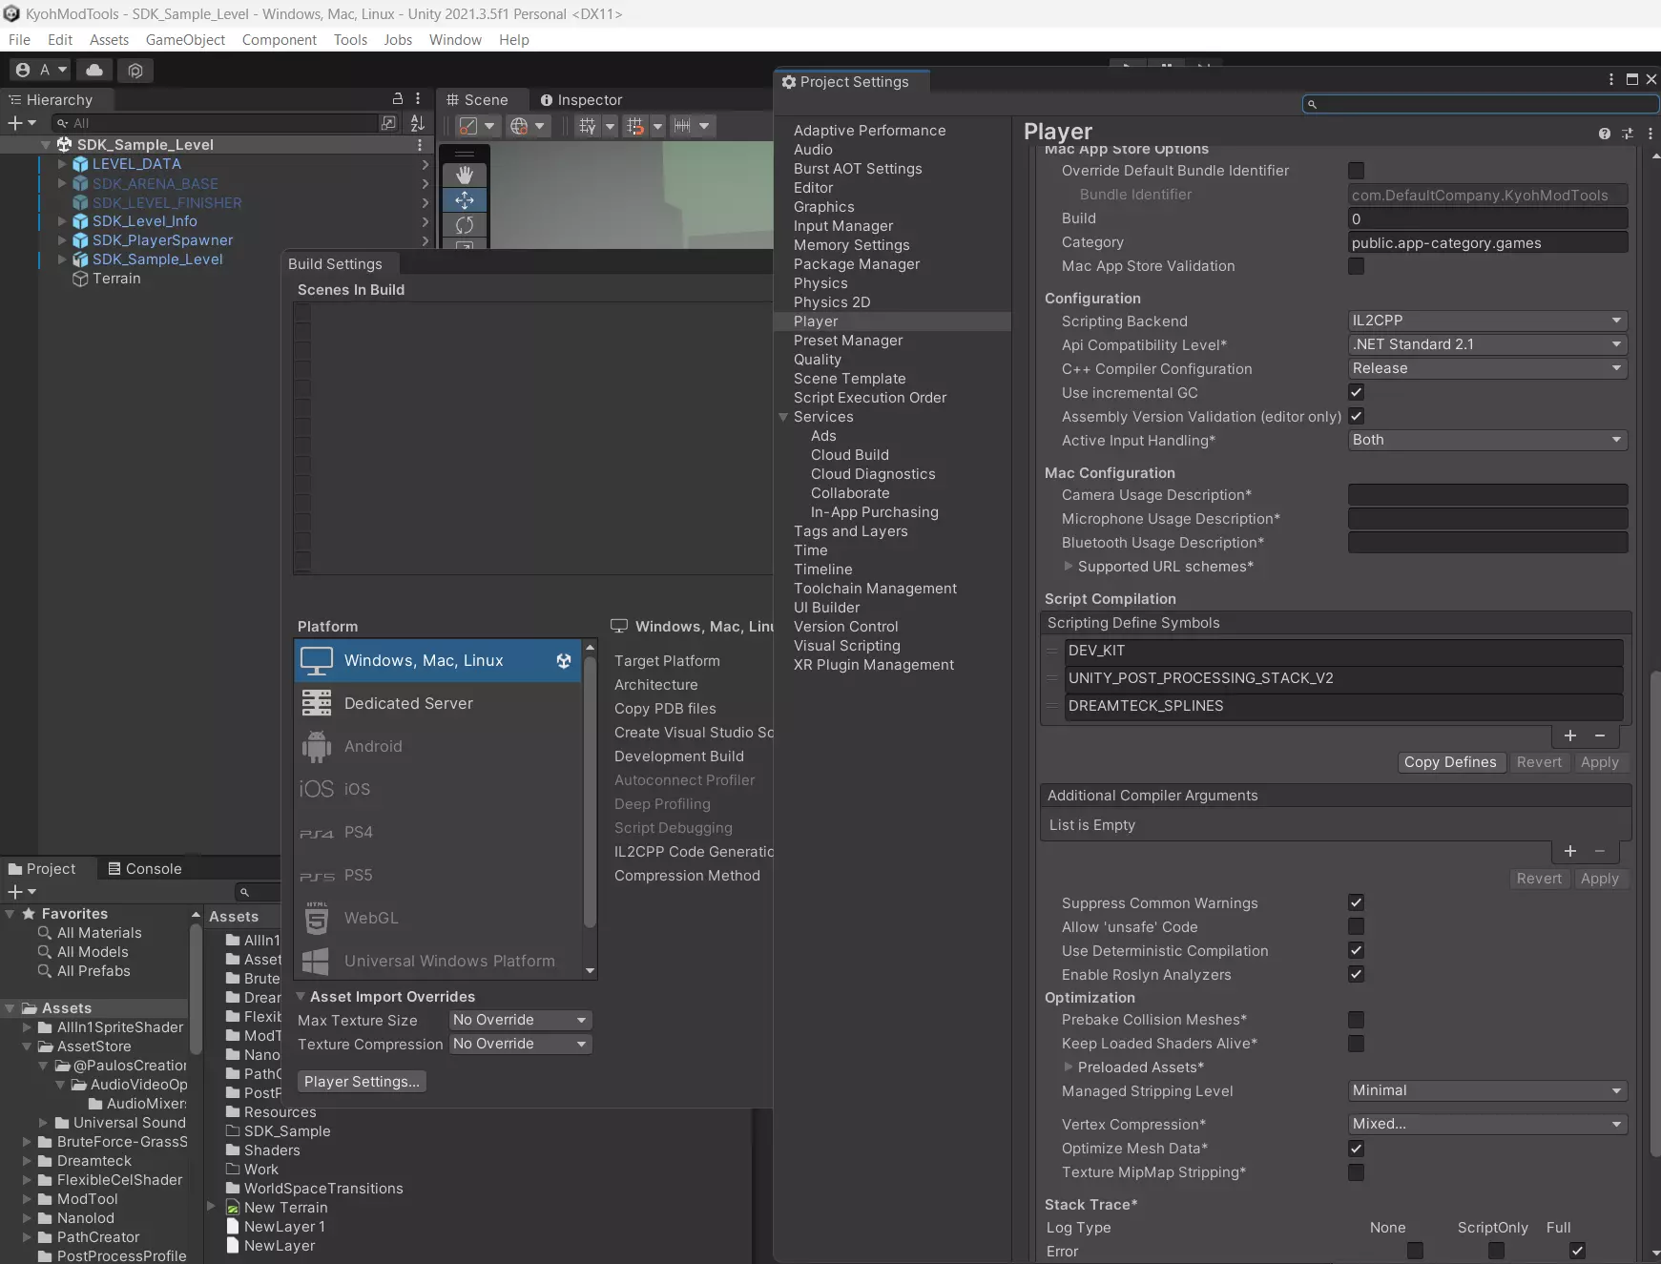Screen dimensions: 1661x1264
Task: Add a new Scripting Define Symbol
Action: click(1570, 736)
